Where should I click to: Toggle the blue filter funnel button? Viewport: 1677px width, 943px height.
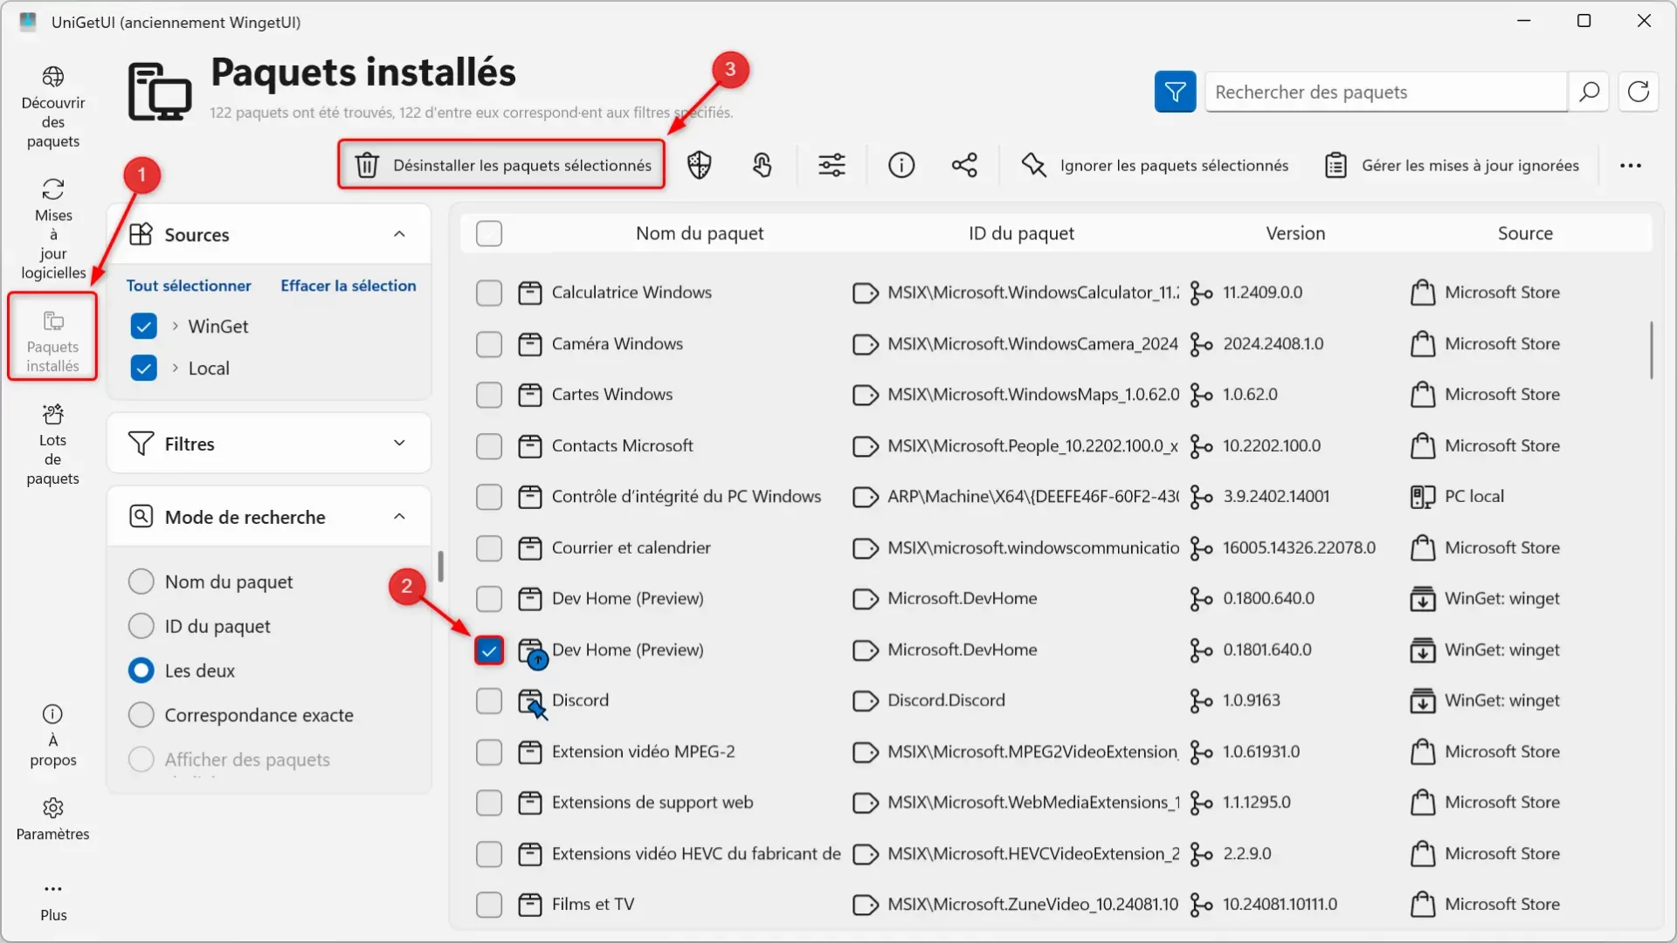click(1175, 92)
